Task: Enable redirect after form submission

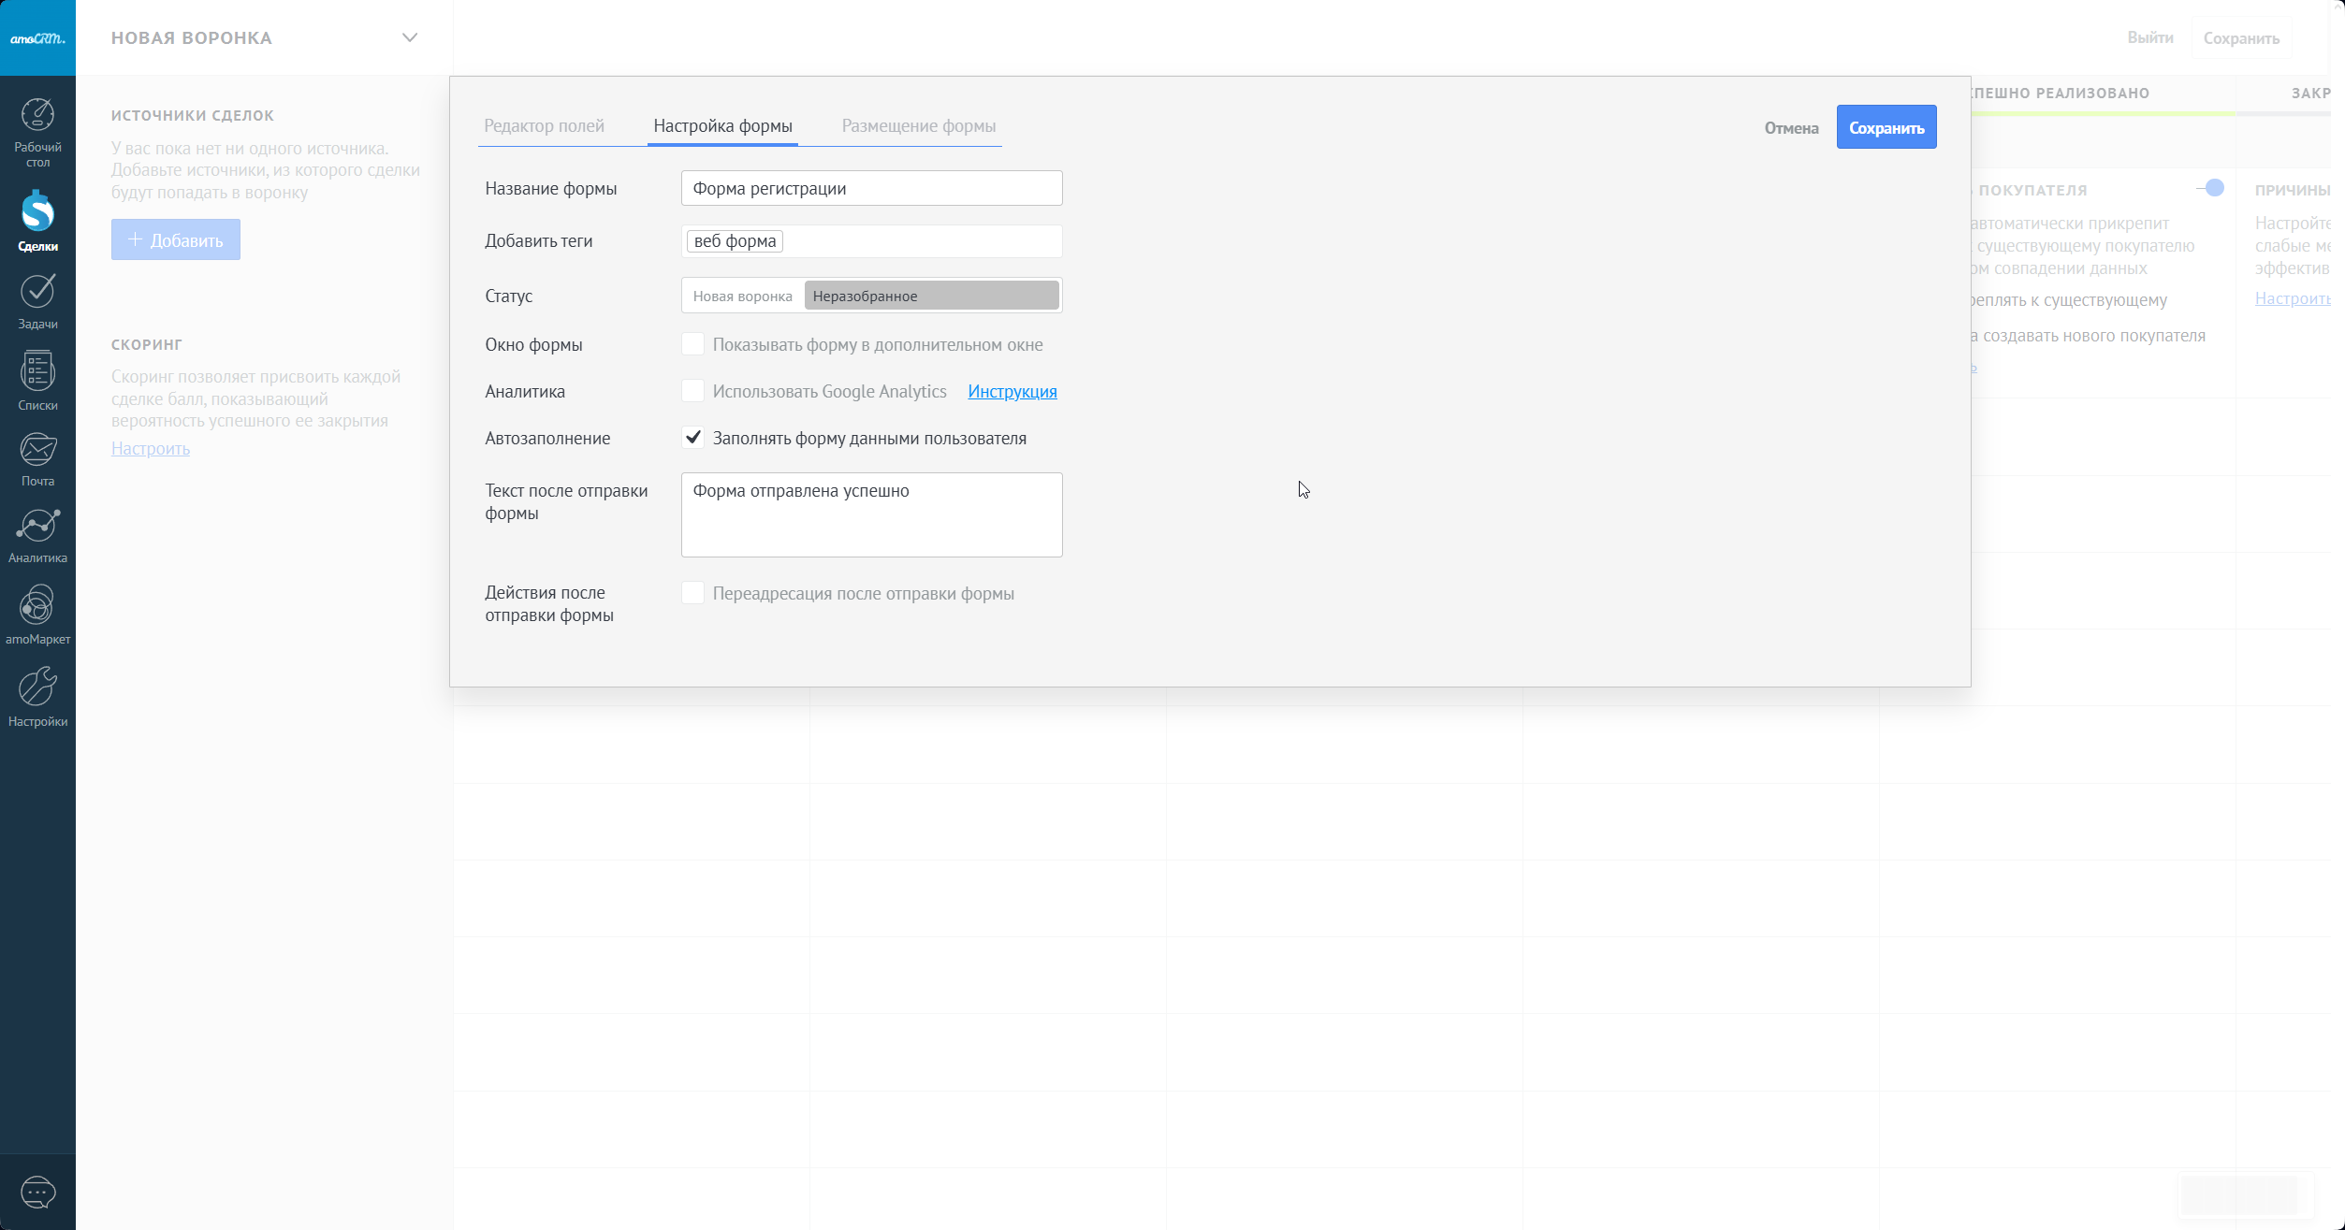Action: tap(692, 593)
